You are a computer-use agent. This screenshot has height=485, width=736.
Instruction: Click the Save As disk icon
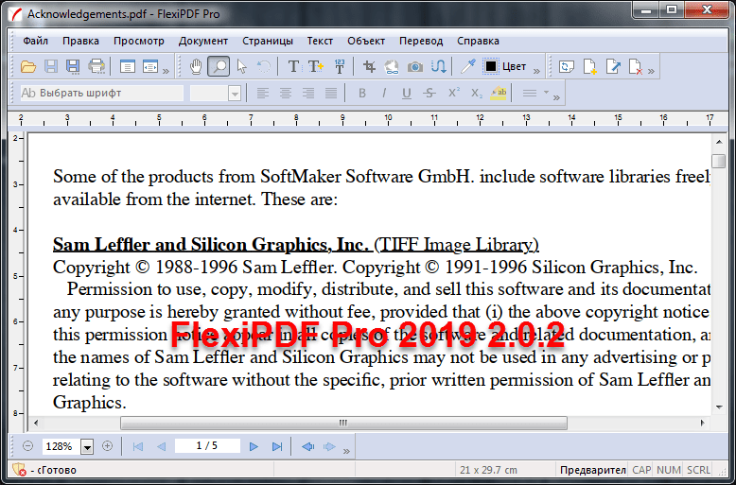tap(73, 66)
